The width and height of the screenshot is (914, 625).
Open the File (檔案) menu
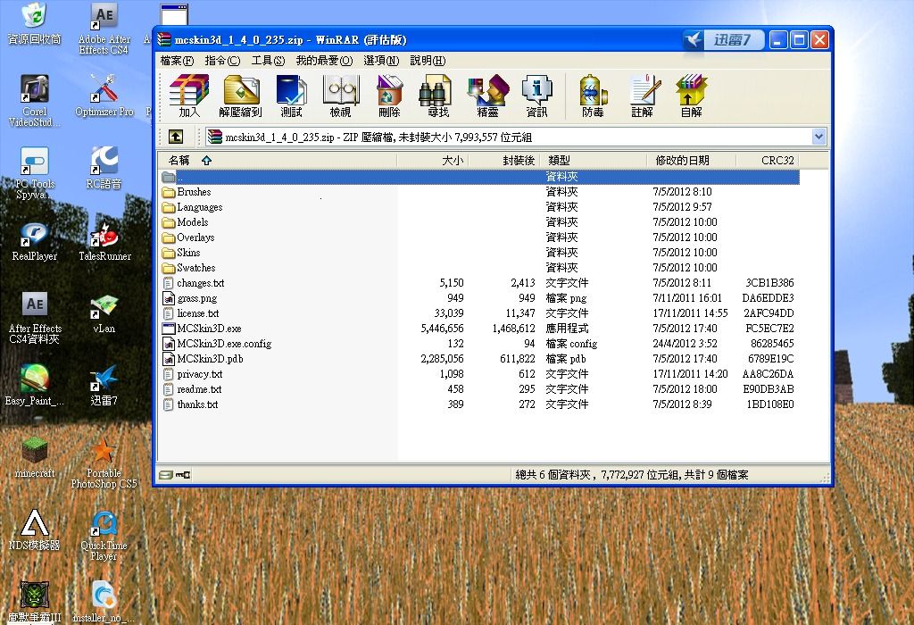click(x=177, y=61)
